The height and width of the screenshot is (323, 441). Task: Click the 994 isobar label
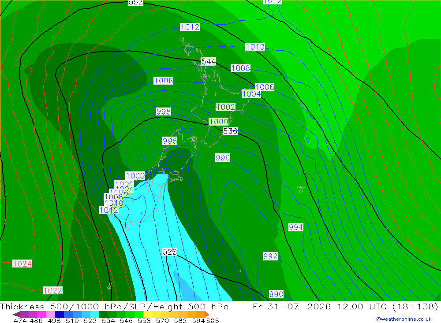pos(296,227)
